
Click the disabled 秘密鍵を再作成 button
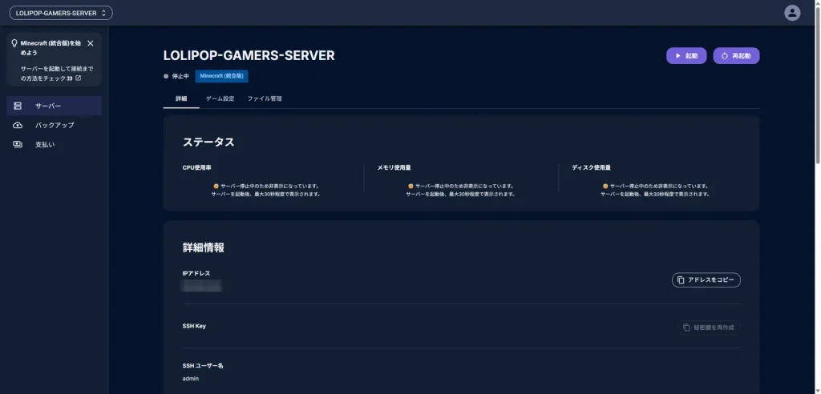pos(709,328)
